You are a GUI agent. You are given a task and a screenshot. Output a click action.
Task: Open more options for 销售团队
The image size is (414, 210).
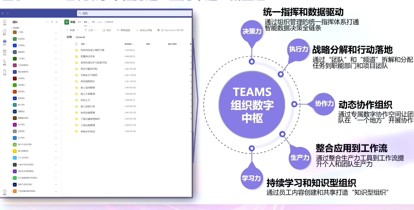point(56,52)
